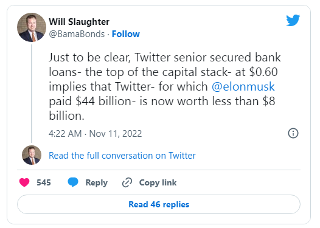Image resolution: width=320 pixels, height=228 pixels.
Task: Click the 545 likes count
Action: [x=44, y=182]
